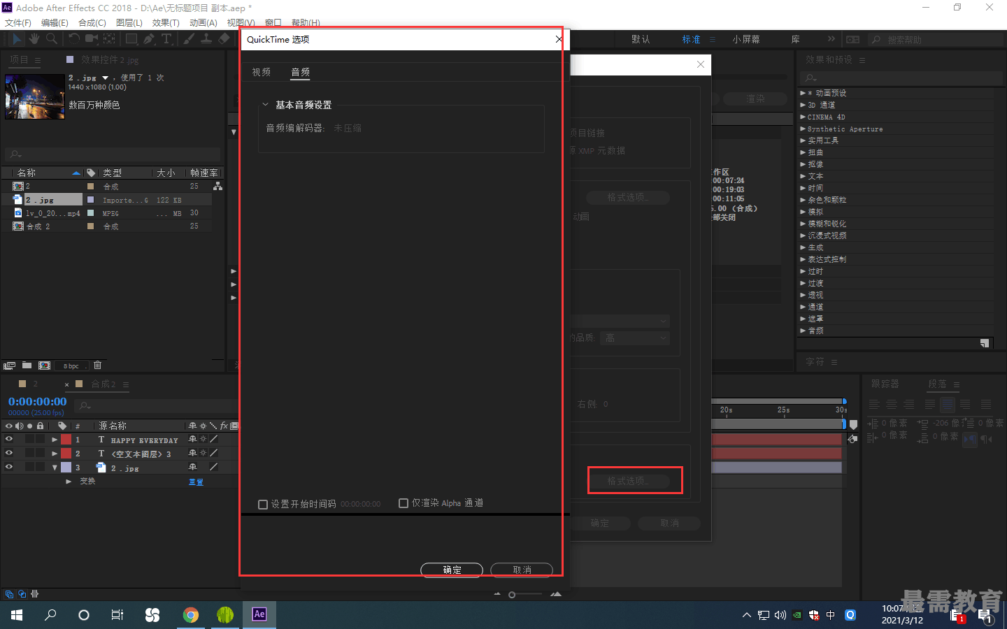The image size is (1007, 629).
Task: Open the 效果和预设 panel menu icon
Action: click(x=862, y=61)
